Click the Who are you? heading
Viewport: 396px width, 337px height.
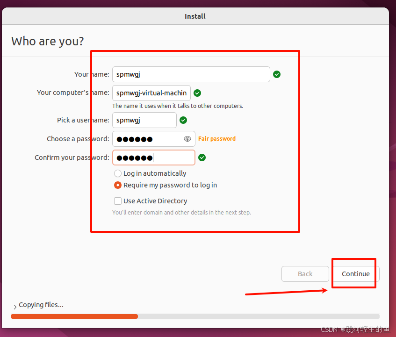click(48, 41)
